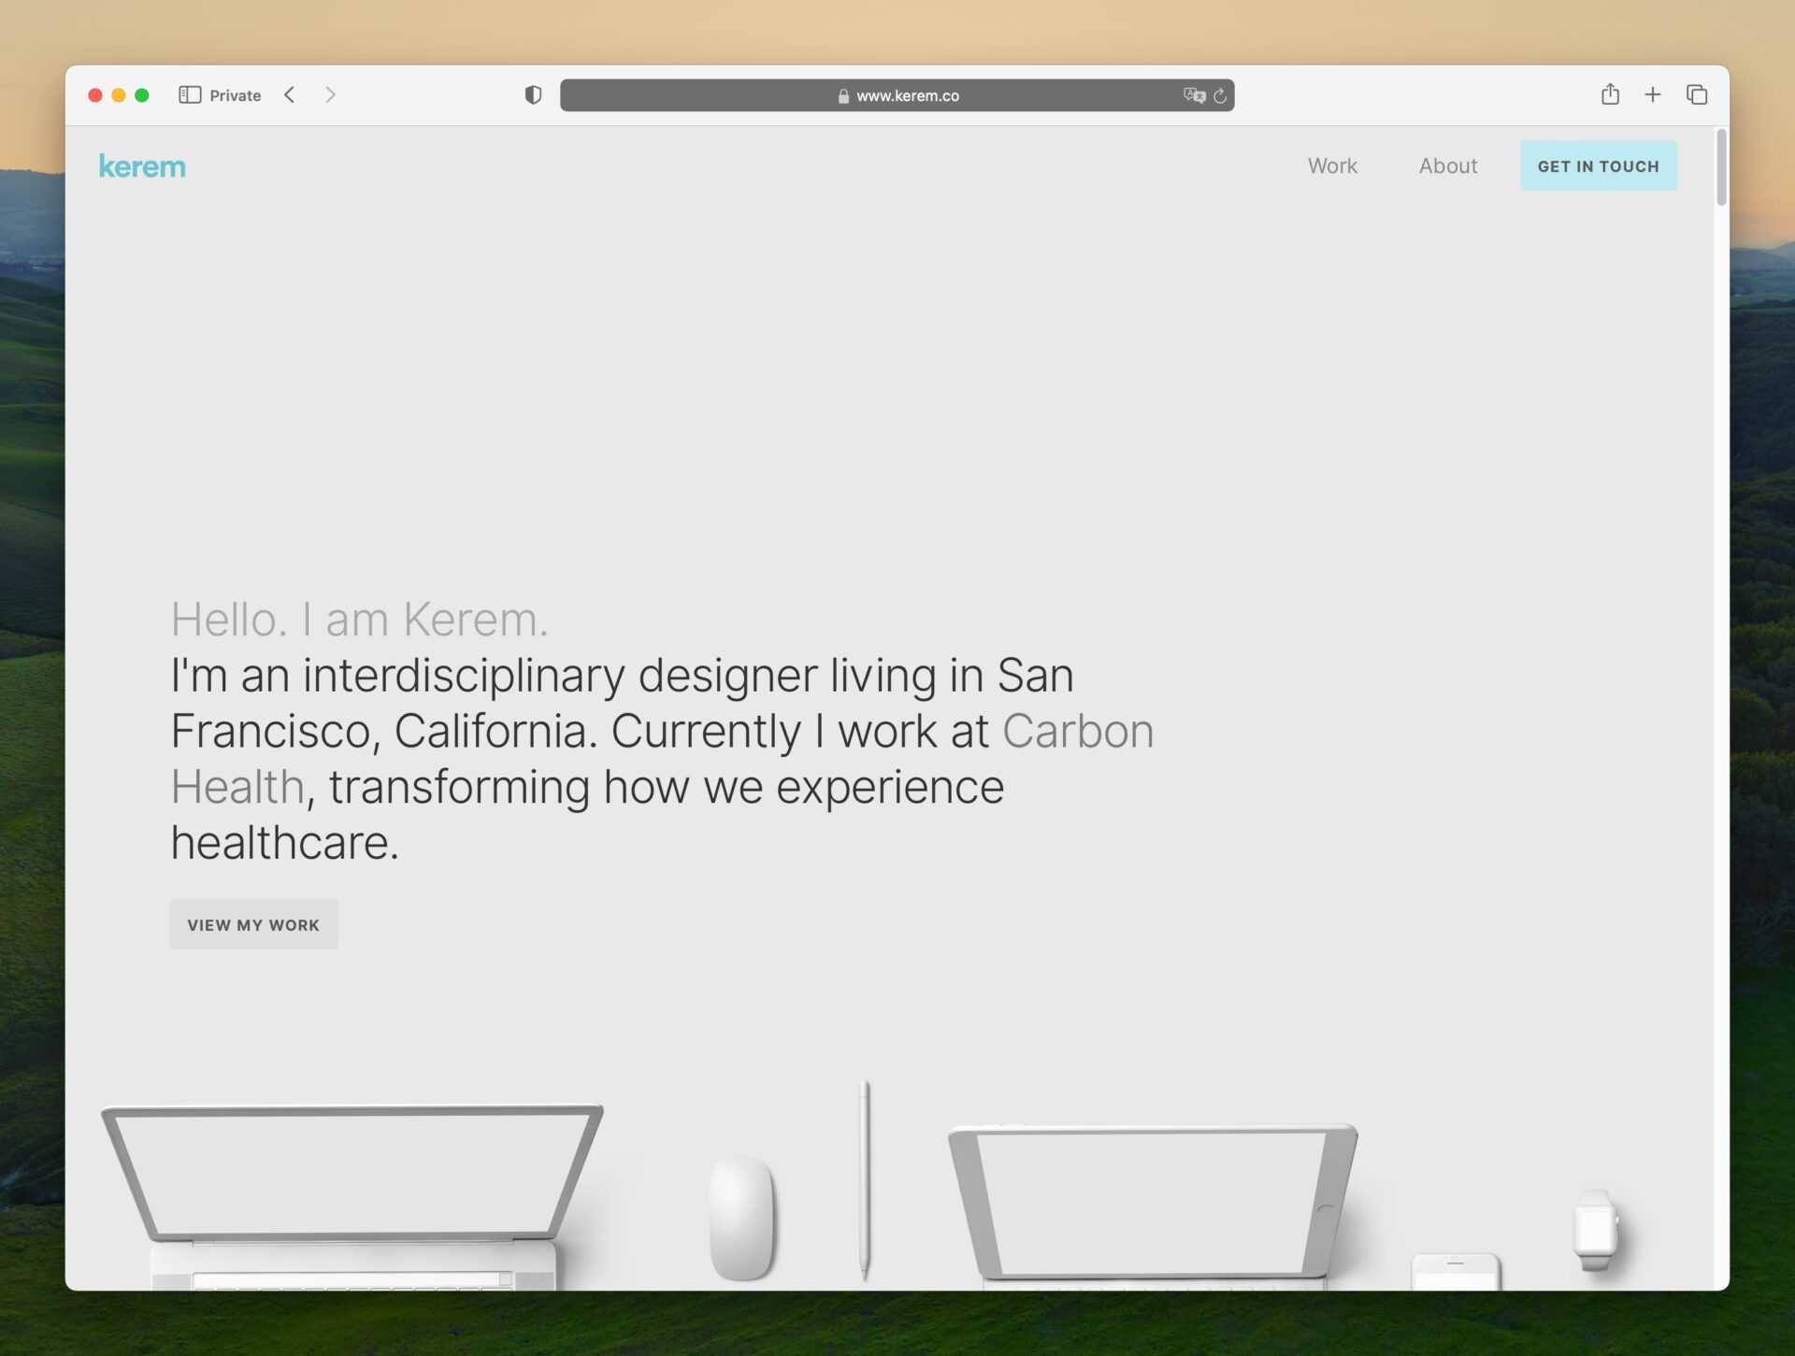Click the Carbon Health link
Screen dimensions: 1795x1356
[661, 758]
